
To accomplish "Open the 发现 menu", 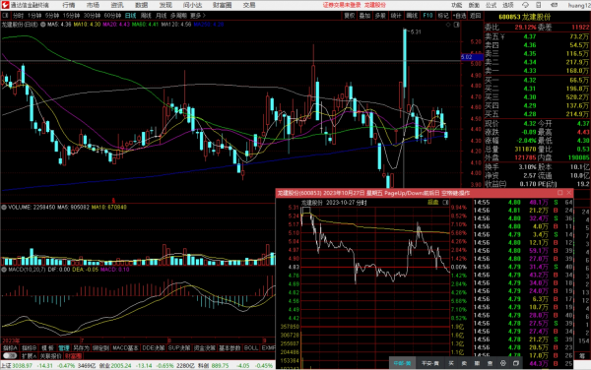I will pyautogui.click(x=165, y=5).
